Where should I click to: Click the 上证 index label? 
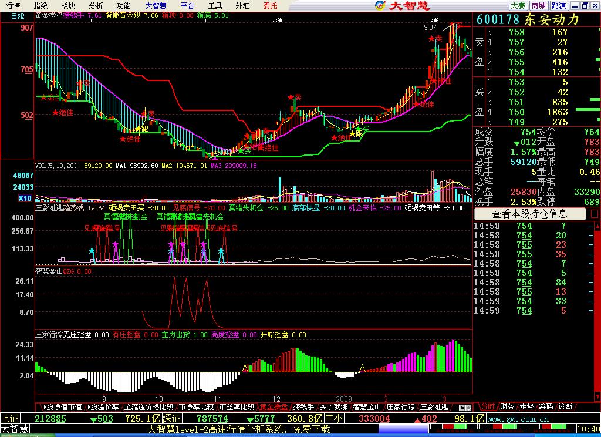(11, 419)
